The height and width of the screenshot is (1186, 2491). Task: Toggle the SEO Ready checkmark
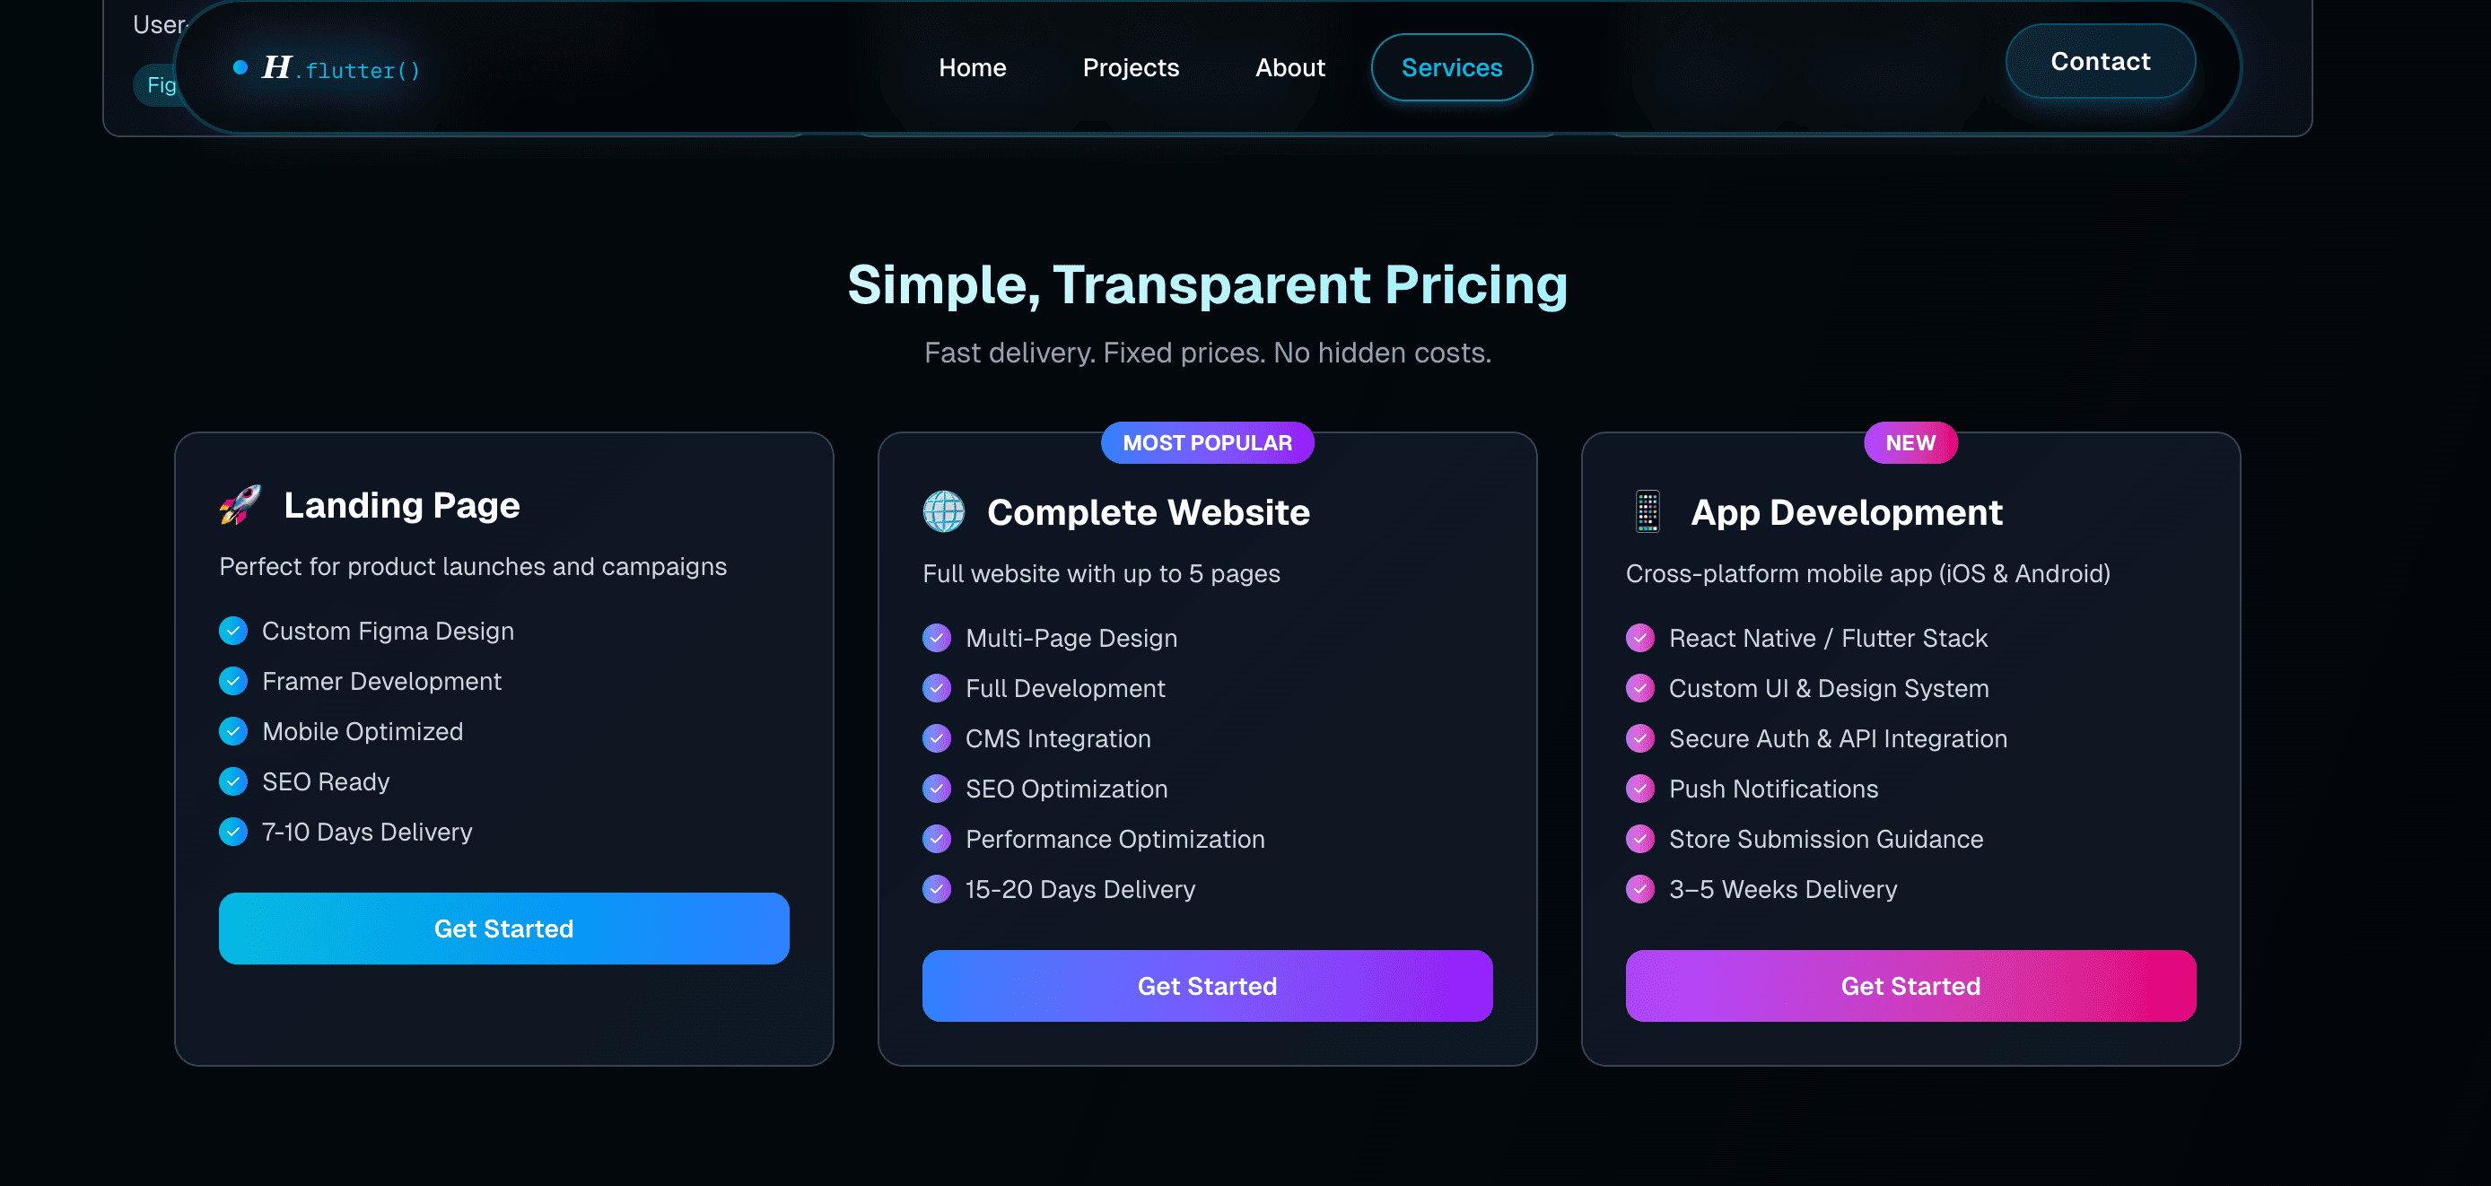point(233,781)
